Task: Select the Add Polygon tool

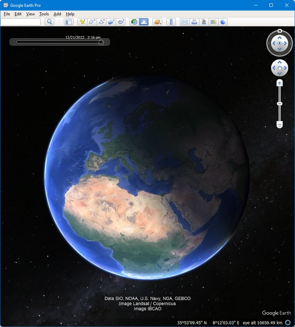Action: [92, 22]
